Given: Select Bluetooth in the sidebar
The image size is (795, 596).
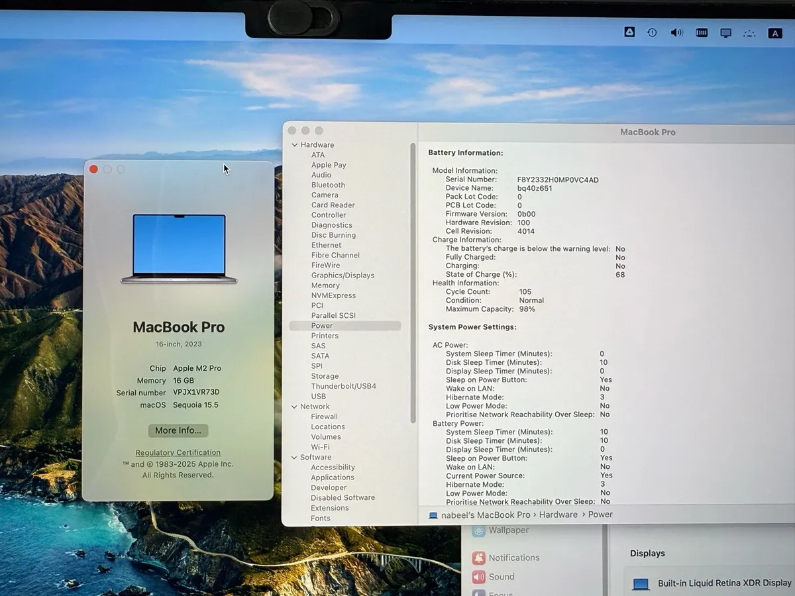Looking at the screenshot, I should 328,185.
